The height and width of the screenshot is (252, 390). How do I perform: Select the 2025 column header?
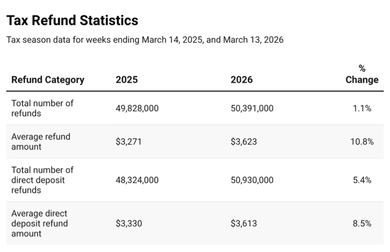(x=127, y=80)
